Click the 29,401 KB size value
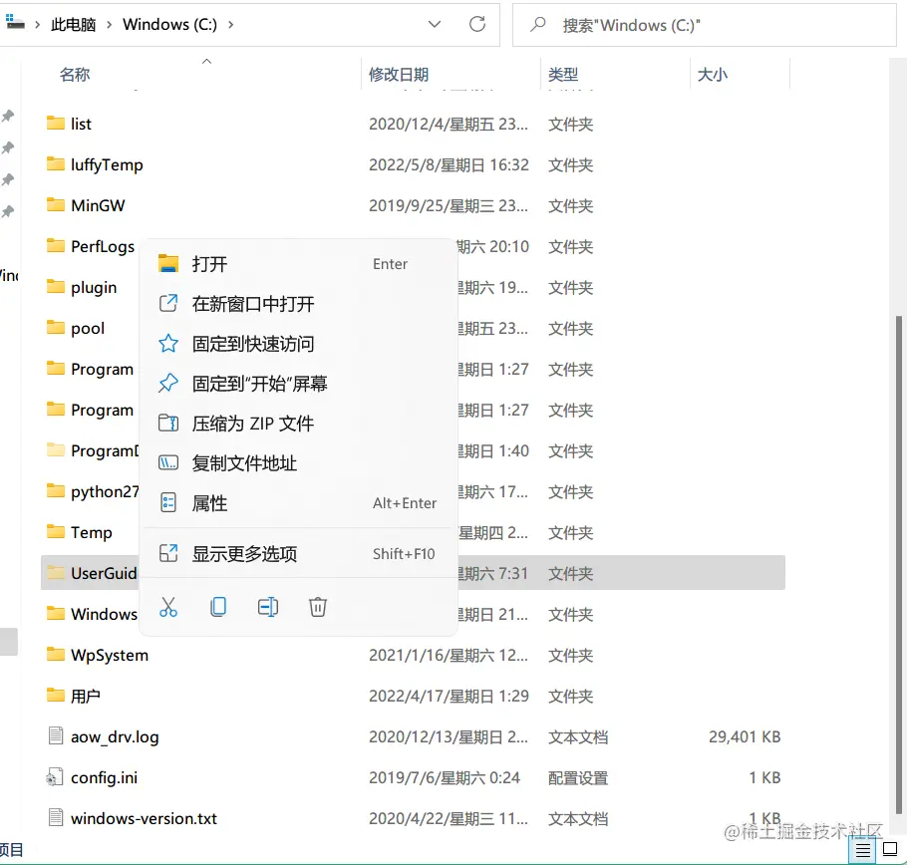This screenshot has width=907, height=865. [x=745, y=736]
